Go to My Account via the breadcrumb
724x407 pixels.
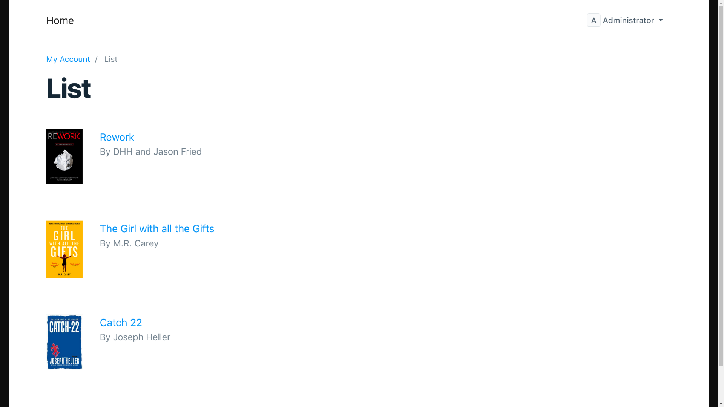pyautogui.click(x=68, y=60)
